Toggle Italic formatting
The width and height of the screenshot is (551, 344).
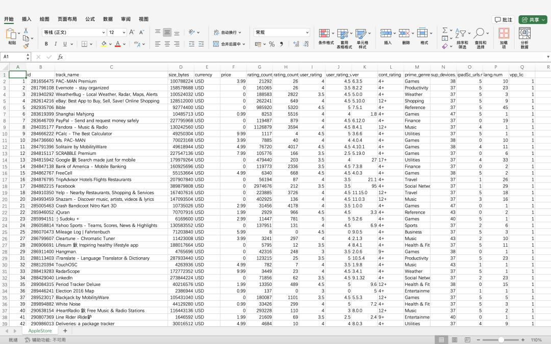56,44
